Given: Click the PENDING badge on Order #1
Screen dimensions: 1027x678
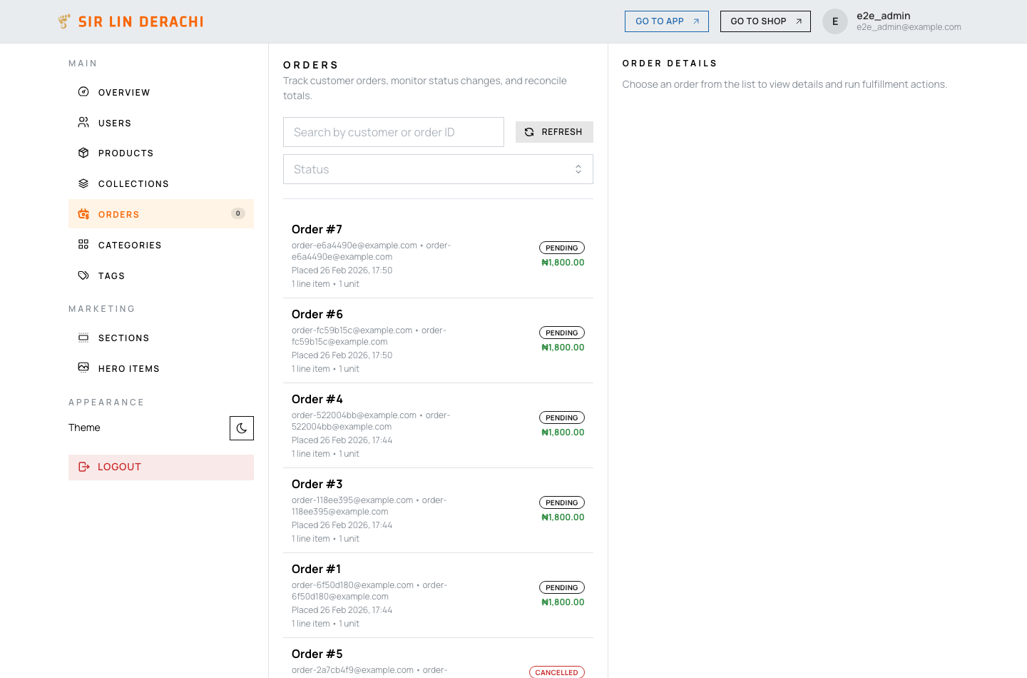Looking at the screenshot, I should pyautogui.click(x=562, y=587).
